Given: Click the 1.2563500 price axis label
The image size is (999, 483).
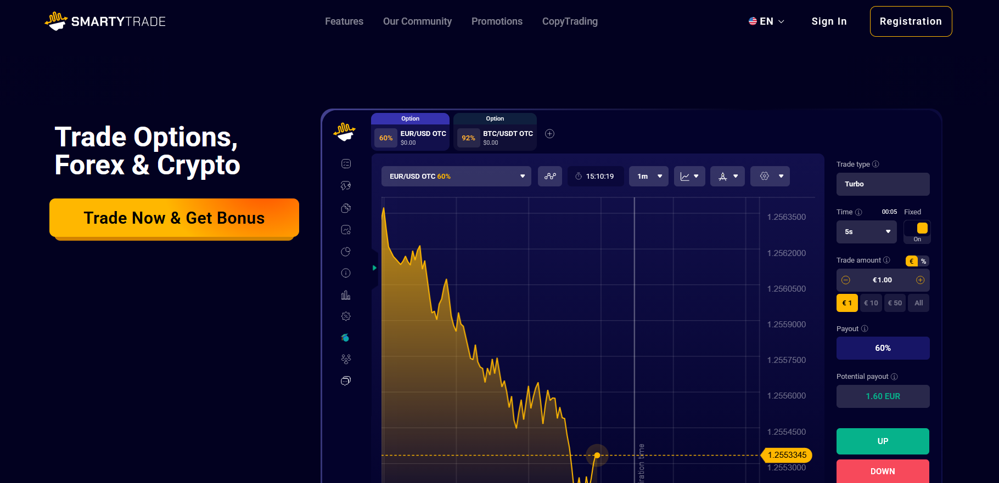Looking at the screenshot, I should tap(787, 217).
